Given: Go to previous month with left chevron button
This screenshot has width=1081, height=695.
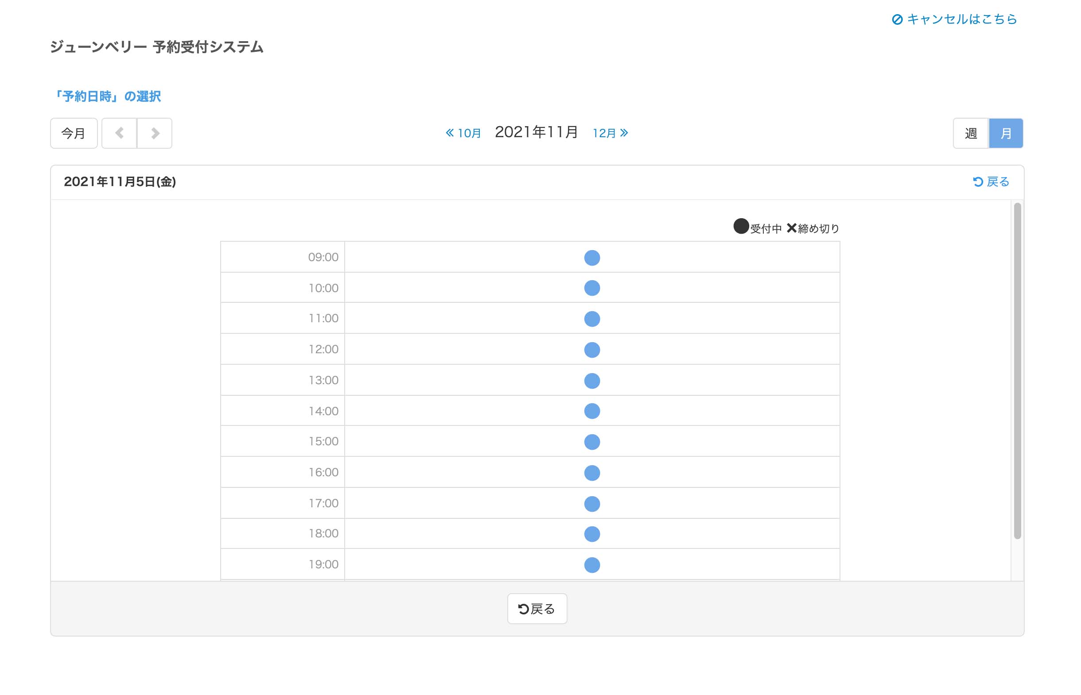Looking at the screenshot, I should coord(119,133).
